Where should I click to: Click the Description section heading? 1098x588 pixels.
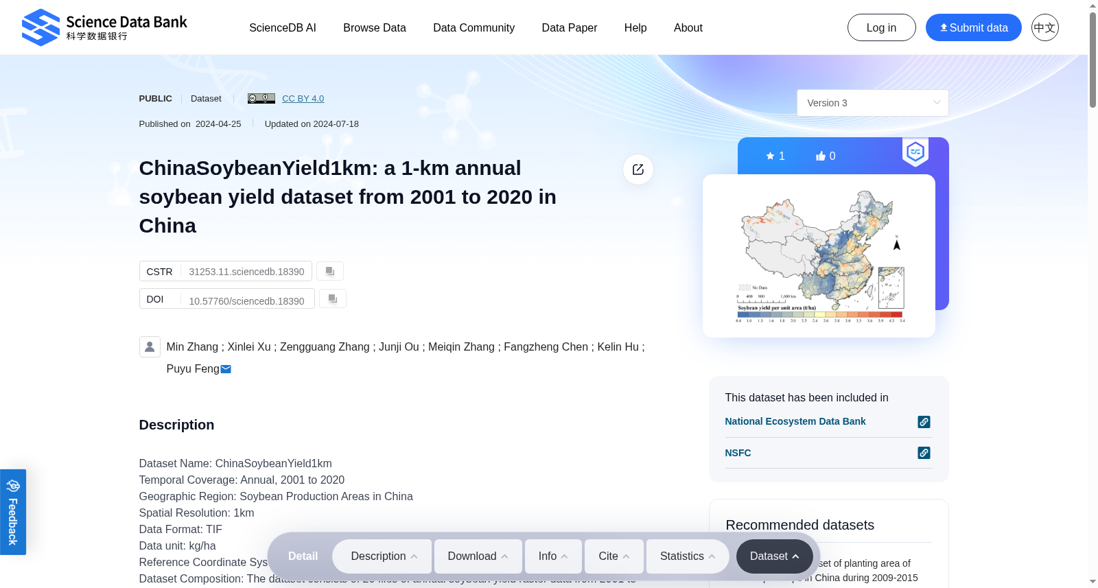[176, 425]
